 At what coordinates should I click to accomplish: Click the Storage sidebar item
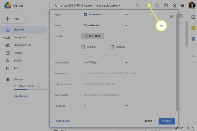coord(18,79)
